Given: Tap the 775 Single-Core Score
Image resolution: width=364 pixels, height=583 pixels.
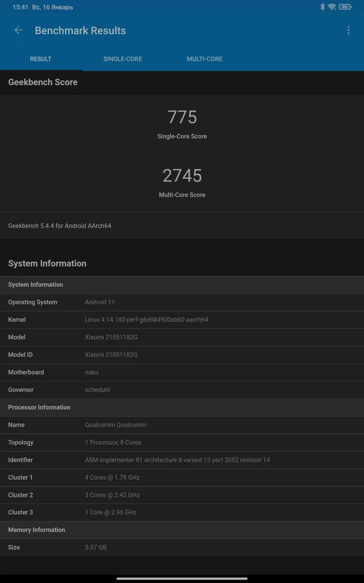Looking at the screenshot, I should (x=182, y=117).
